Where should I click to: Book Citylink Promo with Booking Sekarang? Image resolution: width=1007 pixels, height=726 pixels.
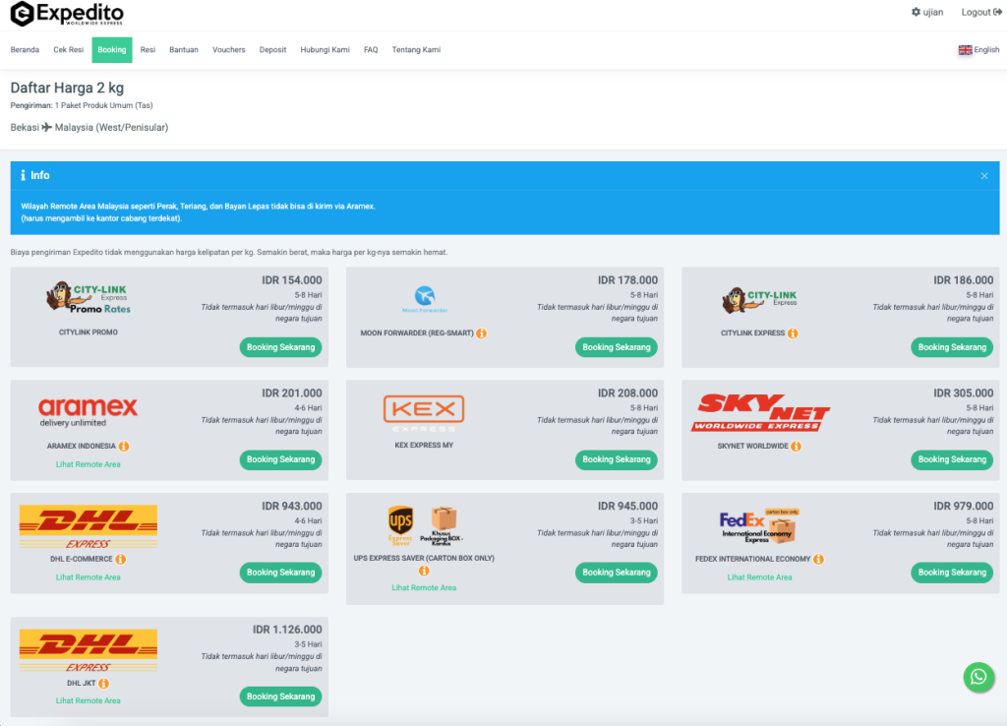point(280,347)
